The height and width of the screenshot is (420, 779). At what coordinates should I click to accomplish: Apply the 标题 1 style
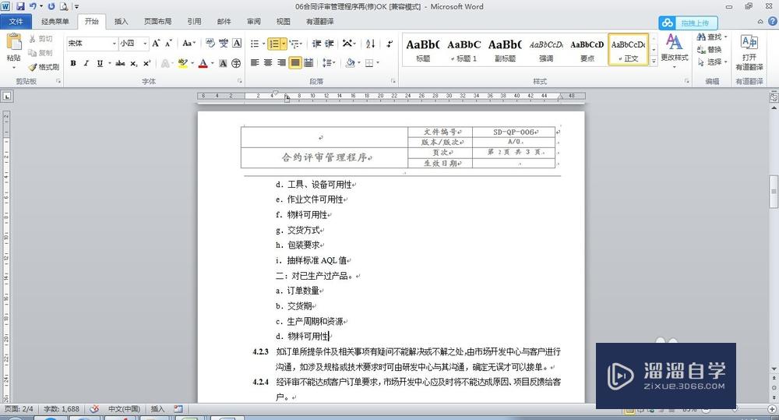click(464, 49)
